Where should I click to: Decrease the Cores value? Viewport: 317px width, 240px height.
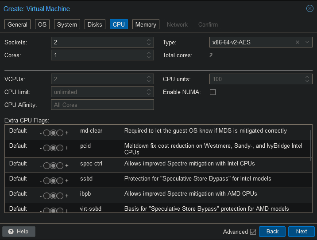click(x=149, y=57)
